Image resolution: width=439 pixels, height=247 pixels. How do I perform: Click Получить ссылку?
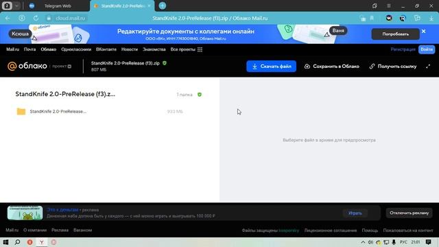pos(393,67)
